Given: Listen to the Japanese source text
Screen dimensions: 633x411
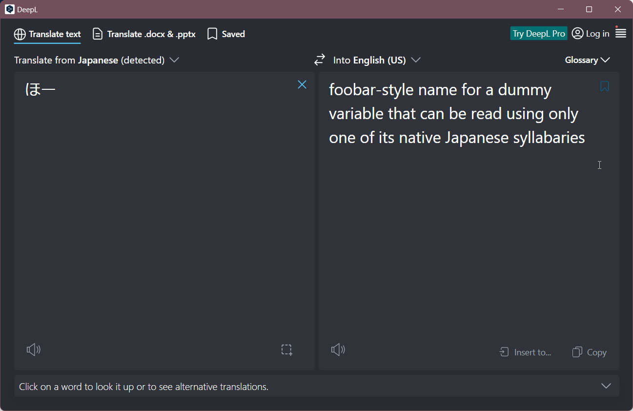Looking at the screenshot, I should coord(33,349).
